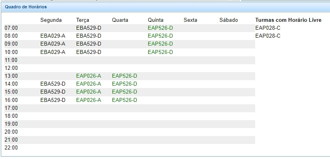The width and height of the screenshot is (330, 159).
Task: Click the Turmas com Horário Livre heading
Action: pos(288,20)
